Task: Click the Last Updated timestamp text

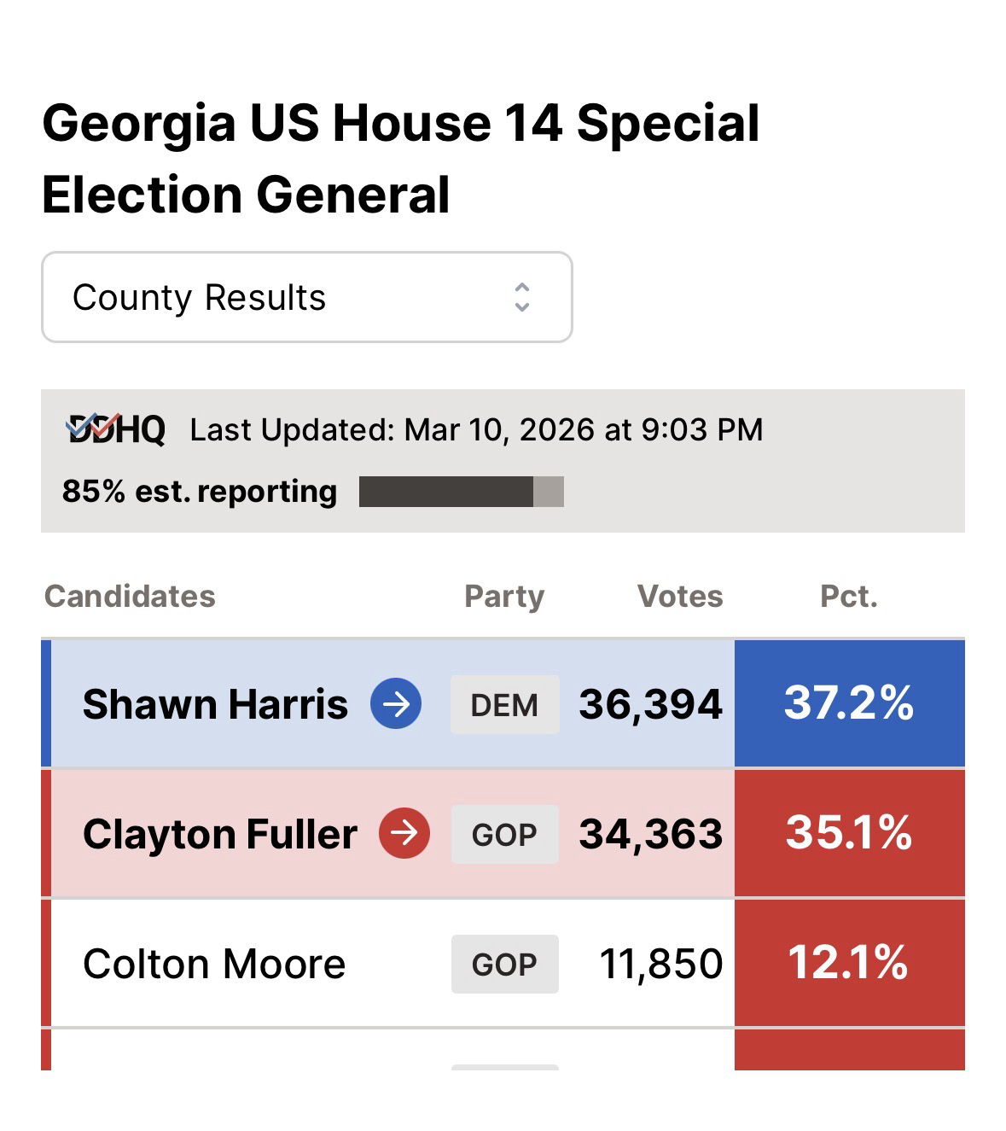Action: click(x=476, y=429)
